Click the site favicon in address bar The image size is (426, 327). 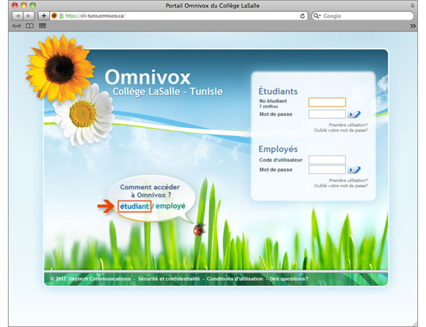click(54, 16)
